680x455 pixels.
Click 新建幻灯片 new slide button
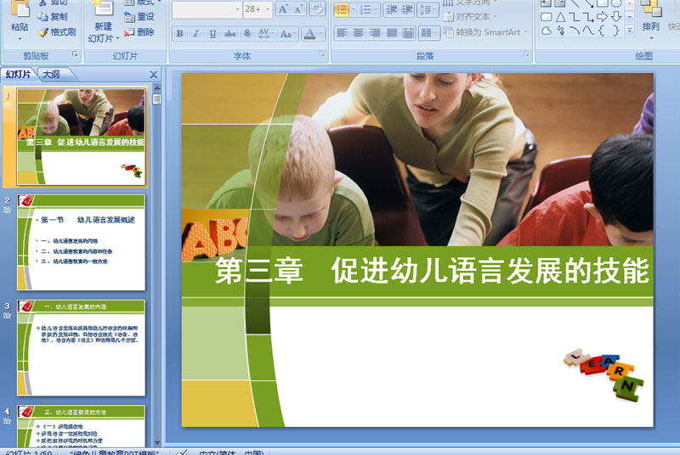coord(103,21)
